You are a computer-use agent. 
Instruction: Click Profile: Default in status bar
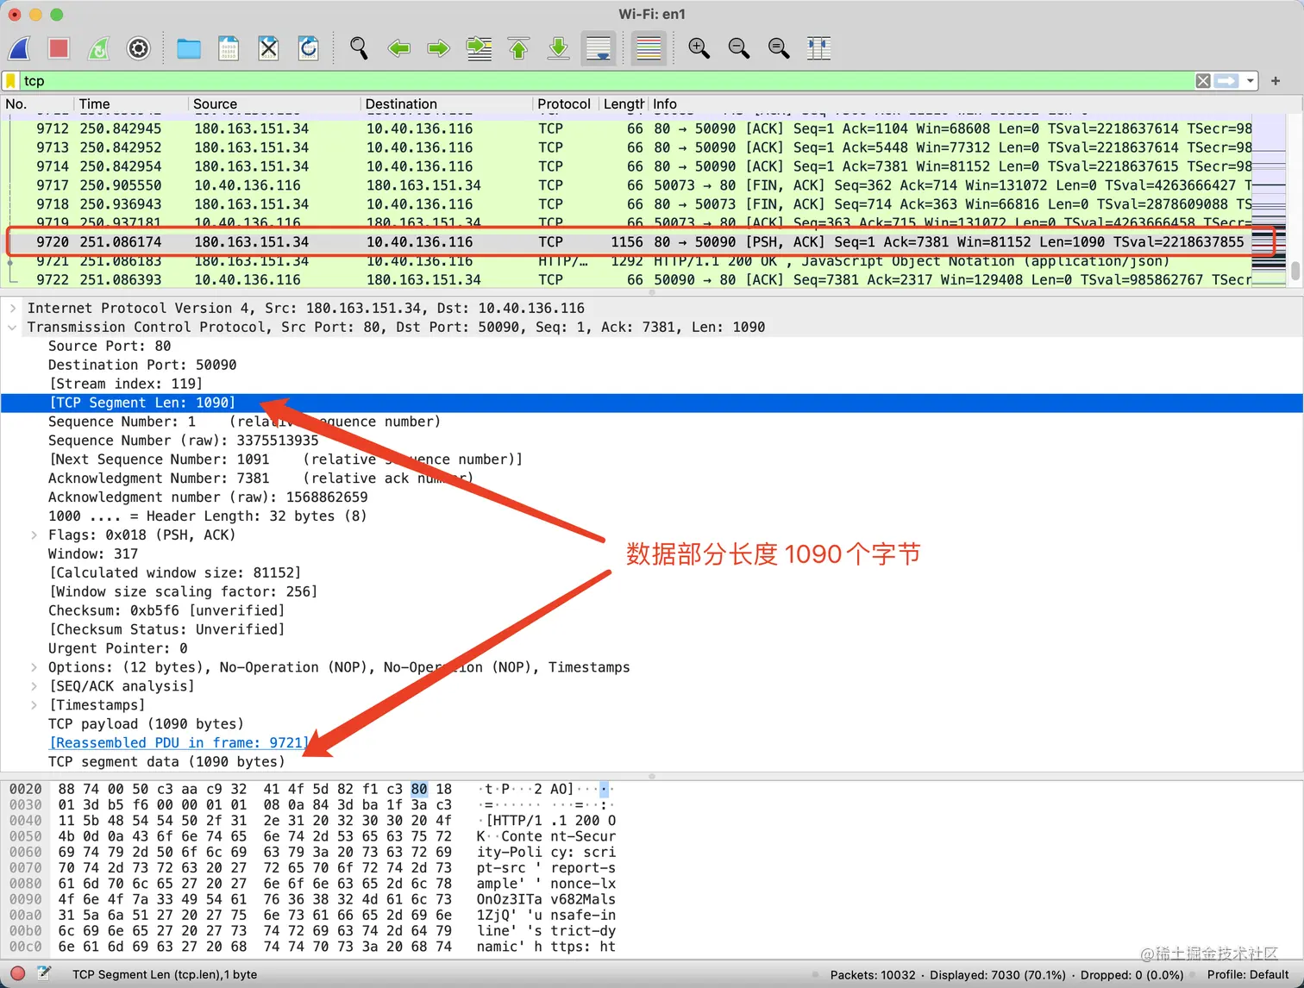coord(1248,975)
